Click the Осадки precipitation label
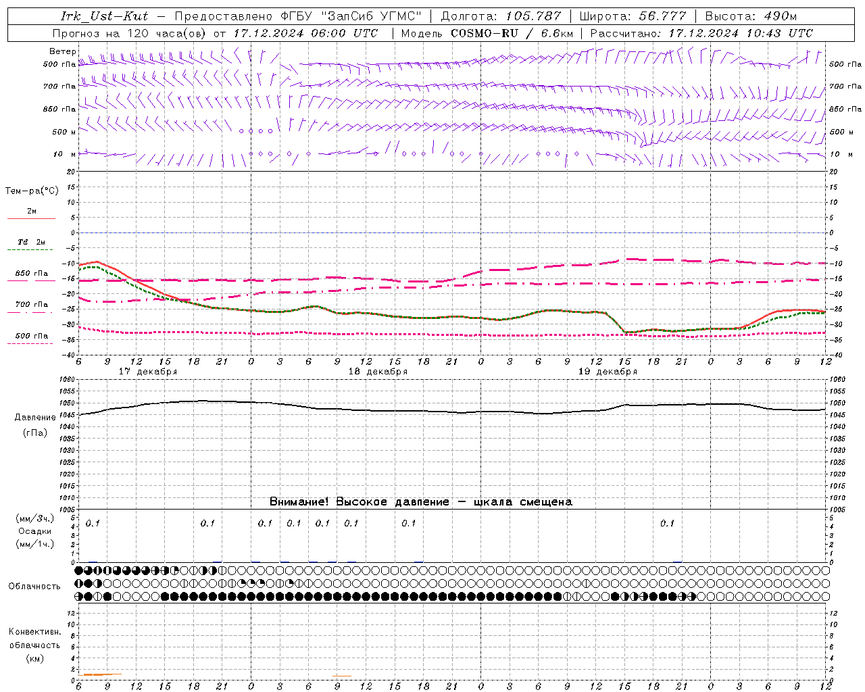The height and width of the screenshot is (692, 865). pos(35,531)
